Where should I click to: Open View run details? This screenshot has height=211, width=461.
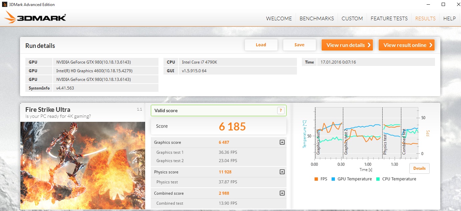pos(347,45)
